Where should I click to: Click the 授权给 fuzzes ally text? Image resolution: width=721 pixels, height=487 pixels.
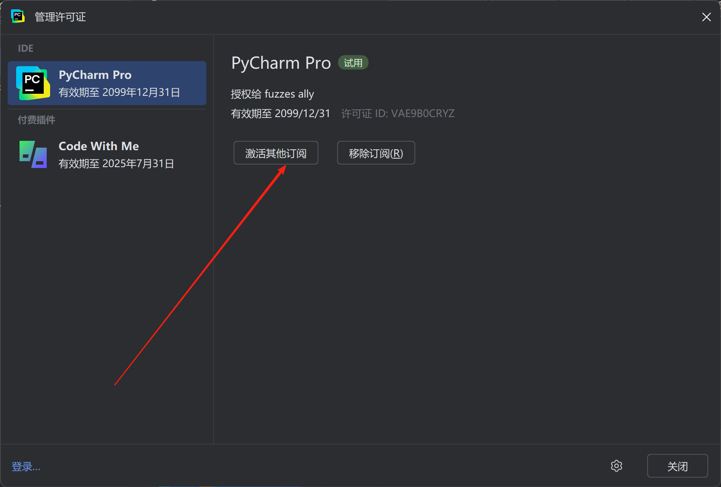click(273, 94)
